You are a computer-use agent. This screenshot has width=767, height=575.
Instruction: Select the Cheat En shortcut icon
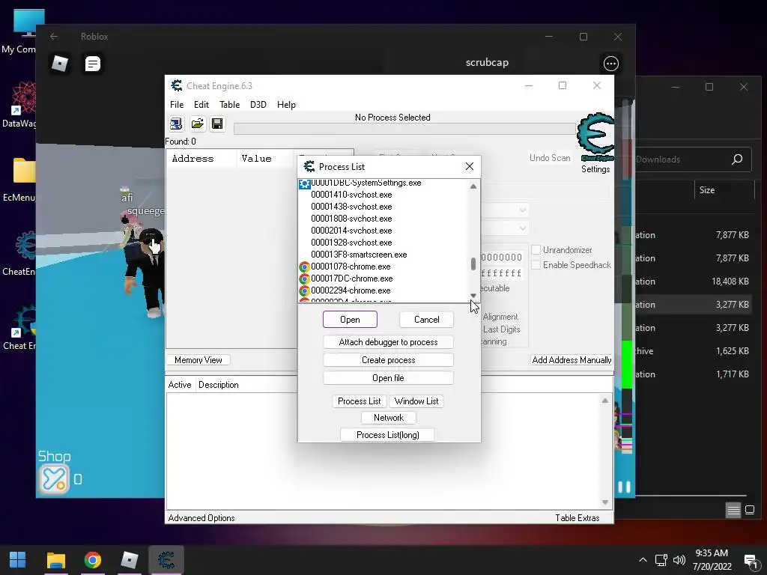19,327
